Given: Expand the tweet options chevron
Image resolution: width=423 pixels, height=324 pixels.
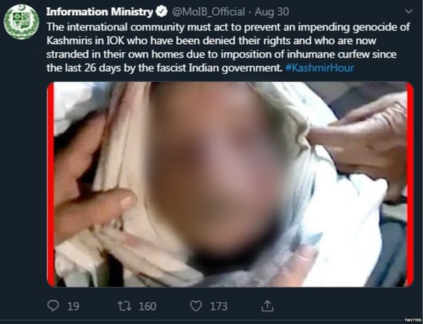Looking at the screenshot, I should 409,11.
